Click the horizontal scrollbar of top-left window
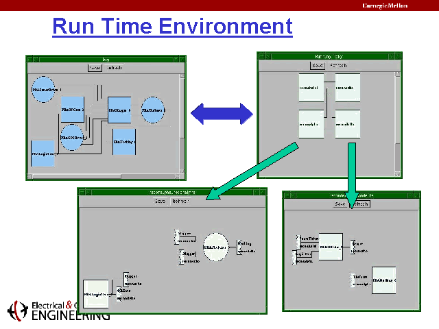This screenshot has height=329, width=439. [x=103, y=177]
